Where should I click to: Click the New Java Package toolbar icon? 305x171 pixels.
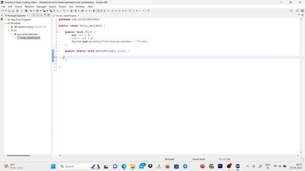click(71, 11)
